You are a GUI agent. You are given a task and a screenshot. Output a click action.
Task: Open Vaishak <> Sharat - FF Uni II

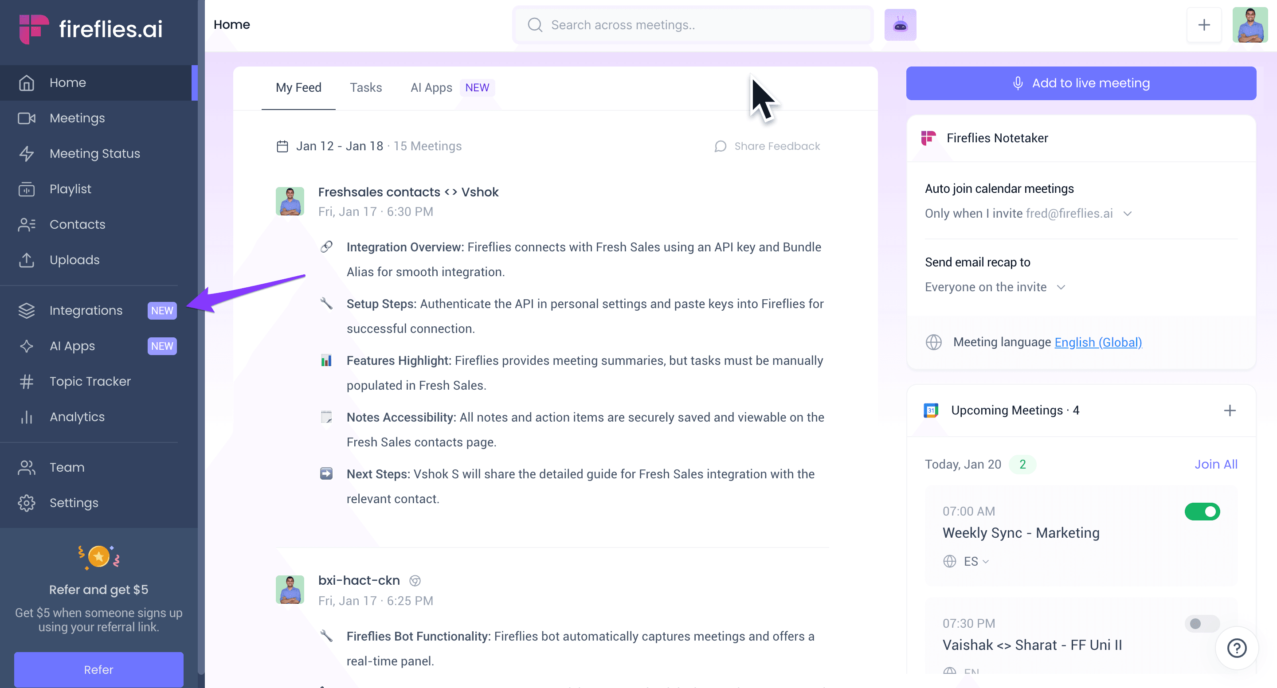(x=1032, y=645)
